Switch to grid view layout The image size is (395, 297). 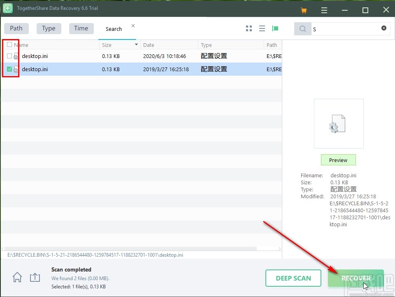[249, 28]
